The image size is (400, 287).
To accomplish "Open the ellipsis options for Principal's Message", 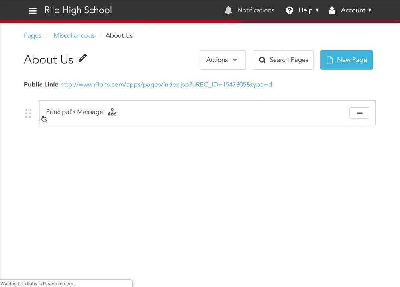I will [359, 113].
